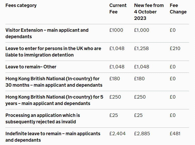Click the £180 current fee value
The height and width of the screenshot is (145, 195).
coord(115,79)
